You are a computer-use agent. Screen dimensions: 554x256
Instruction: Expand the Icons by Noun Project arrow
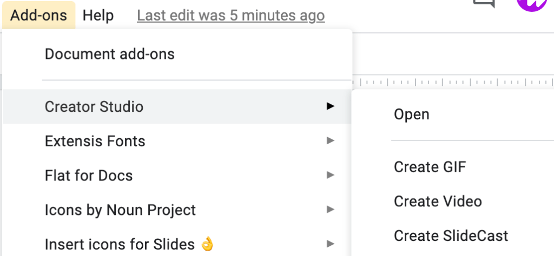pyautogui.click(x=331, y=210)
